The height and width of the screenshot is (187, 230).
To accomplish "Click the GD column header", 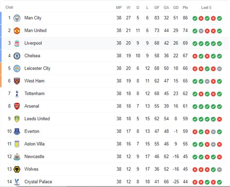I will (176, 7).
